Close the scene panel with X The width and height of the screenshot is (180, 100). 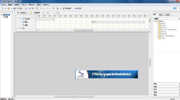[12, 12]
